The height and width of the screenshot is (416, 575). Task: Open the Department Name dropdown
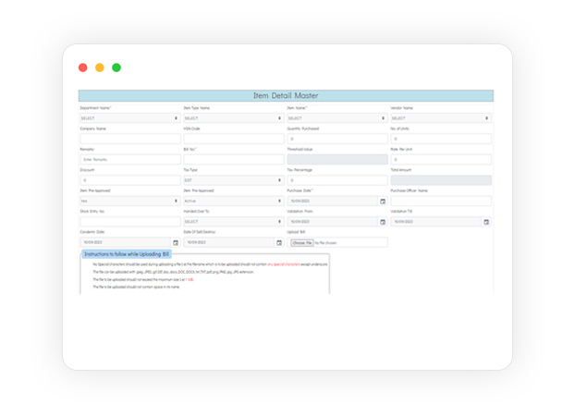pos(130,118)
